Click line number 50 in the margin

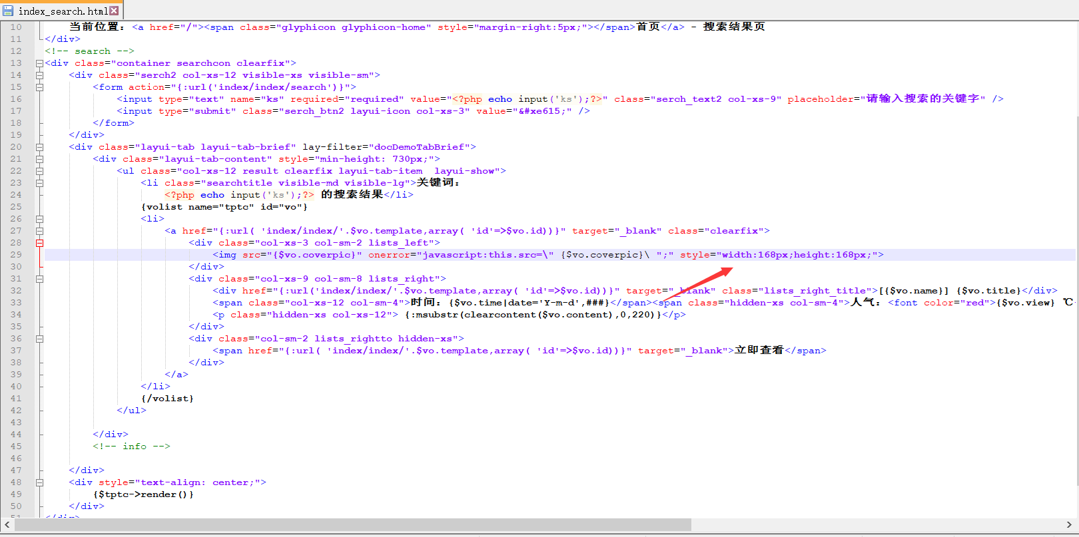click(x=16, y=506)
